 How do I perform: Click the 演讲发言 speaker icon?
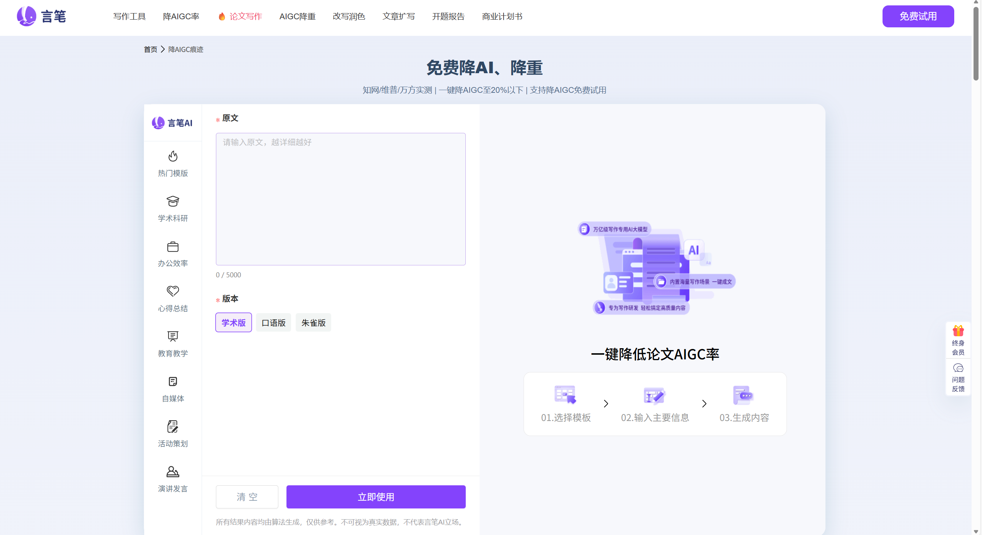click(x=173, y=471)
